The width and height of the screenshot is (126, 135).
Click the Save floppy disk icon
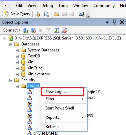pos(64,14)
